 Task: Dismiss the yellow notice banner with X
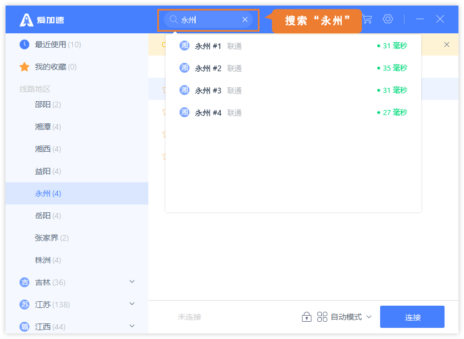click(x=447, y=44)
